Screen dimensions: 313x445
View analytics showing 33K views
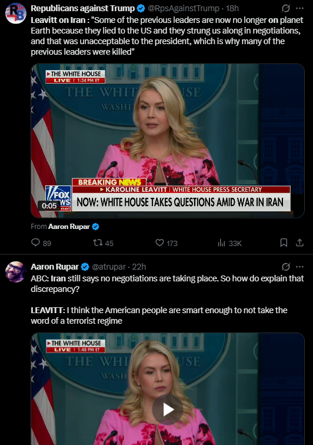[x=221, y=243]
